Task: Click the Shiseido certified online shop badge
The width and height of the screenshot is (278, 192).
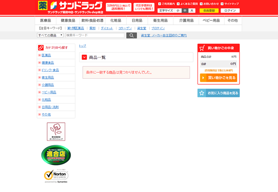Action: [56, 132]
